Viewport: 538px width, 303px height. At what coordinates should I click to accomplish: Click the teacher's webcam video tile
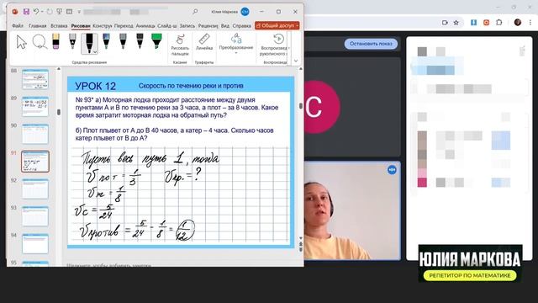click(352, 211)
